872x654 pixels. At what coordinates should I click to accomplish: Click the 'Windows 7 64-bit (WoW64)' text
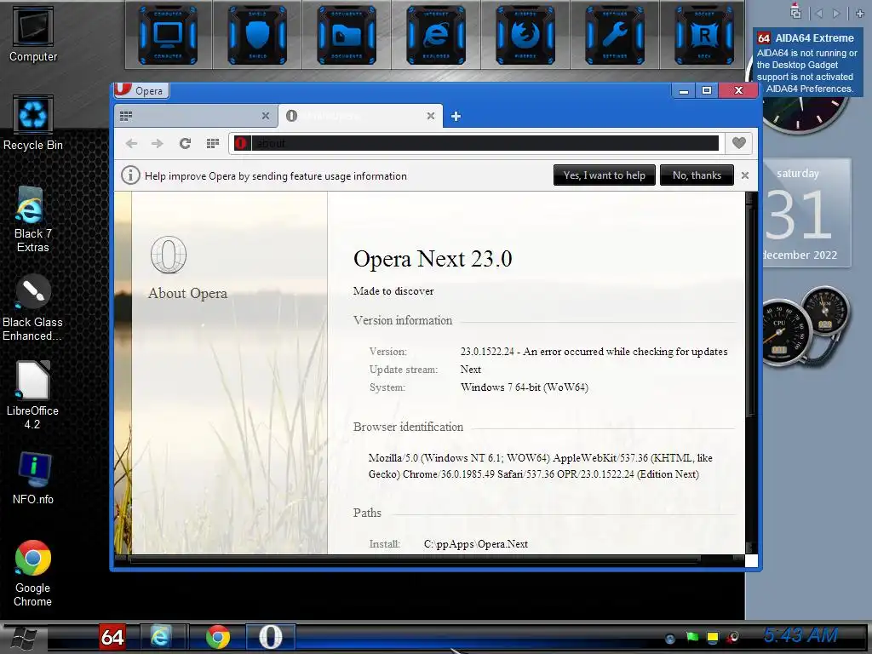click(x=525, y=387)
